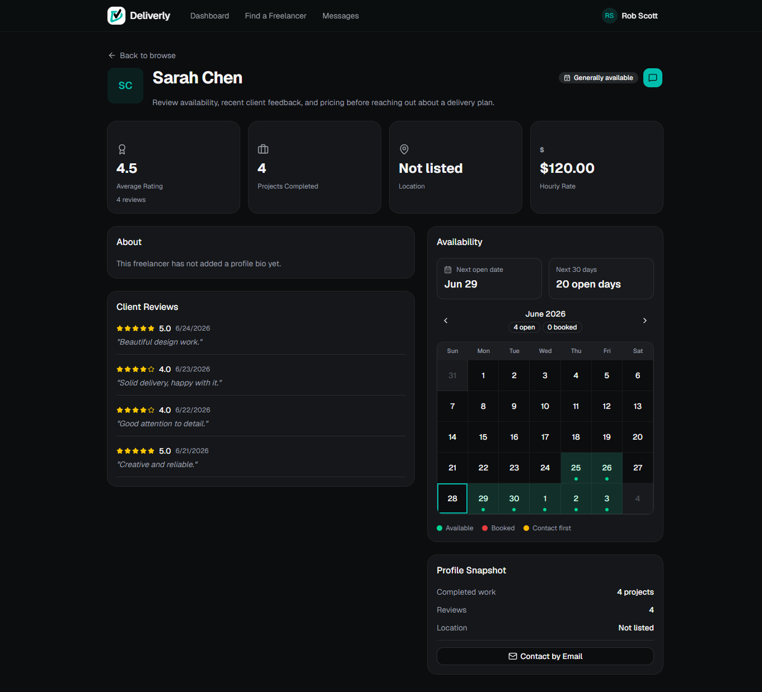Go to previous month in calendar
This screenshot has width=762, height=692.
(x=446, y=321)
